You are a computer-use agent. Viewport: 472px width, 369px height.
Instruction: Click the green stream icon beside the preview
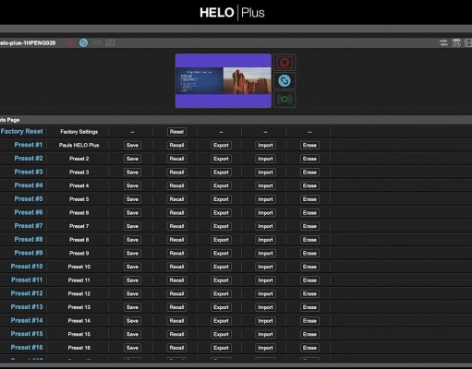coord(284,99)
